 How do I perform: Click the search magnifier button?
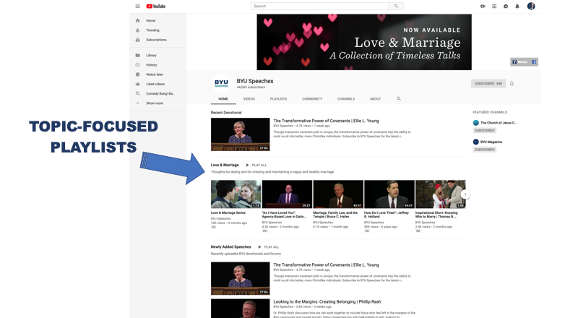pos(397,6)
